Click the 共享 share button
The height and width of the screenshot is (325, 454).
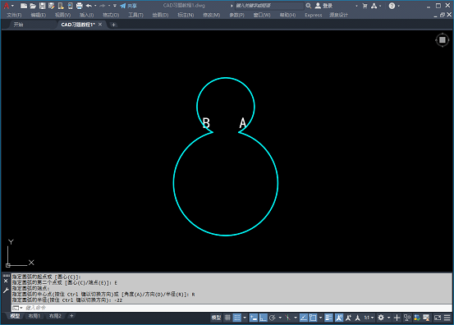[x=129, y=6]
